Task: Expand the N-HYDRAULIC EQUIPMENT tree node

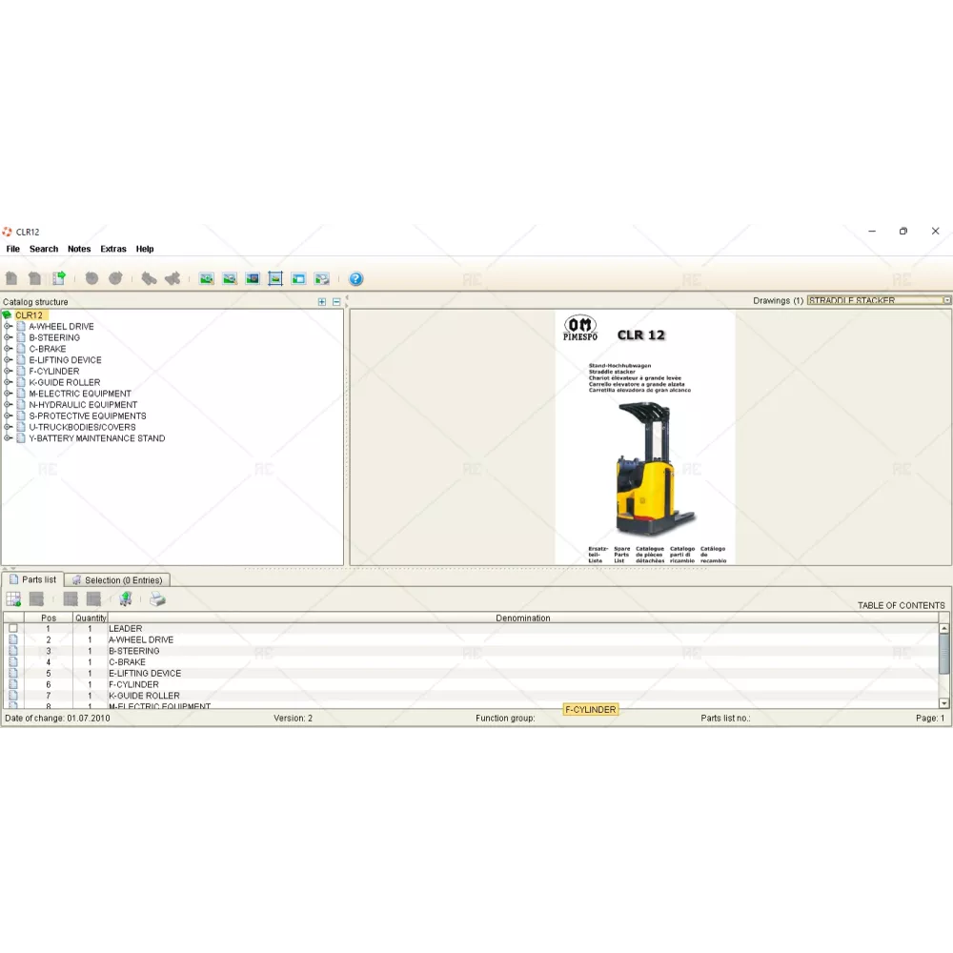Action: [x=8, y=405]
